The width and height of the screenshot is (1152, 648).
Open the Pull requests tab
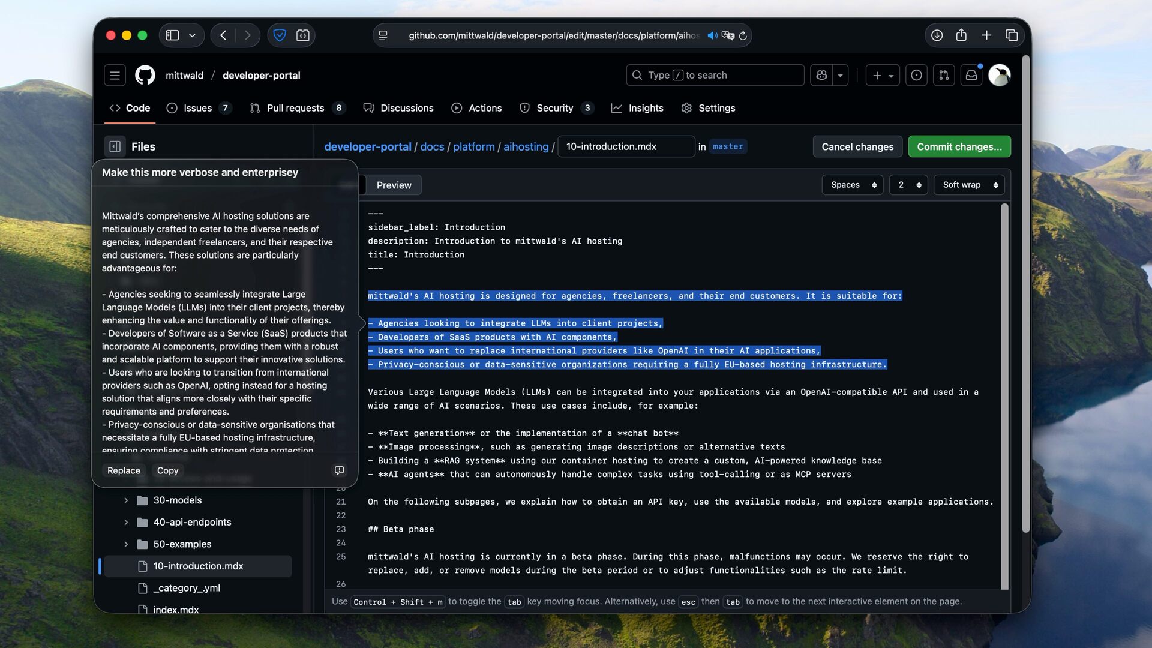295,108
